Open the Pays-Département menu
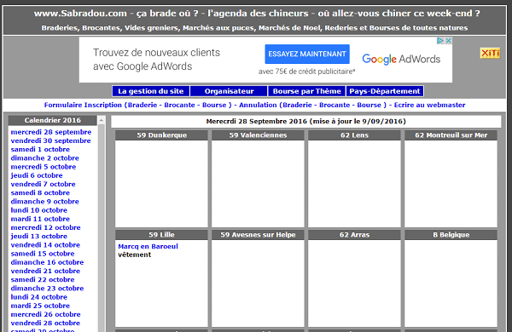 pyautogui.click(x=385, y=91)
